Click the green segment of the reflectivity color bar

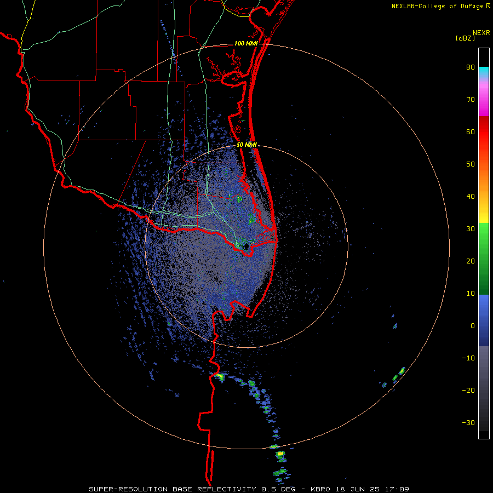point(484,259)
